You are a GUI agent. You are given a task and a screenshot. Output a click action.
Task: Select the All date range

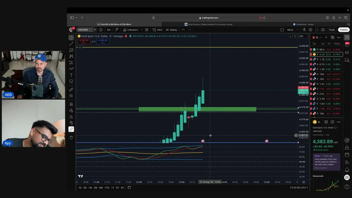tap(122, 188)
